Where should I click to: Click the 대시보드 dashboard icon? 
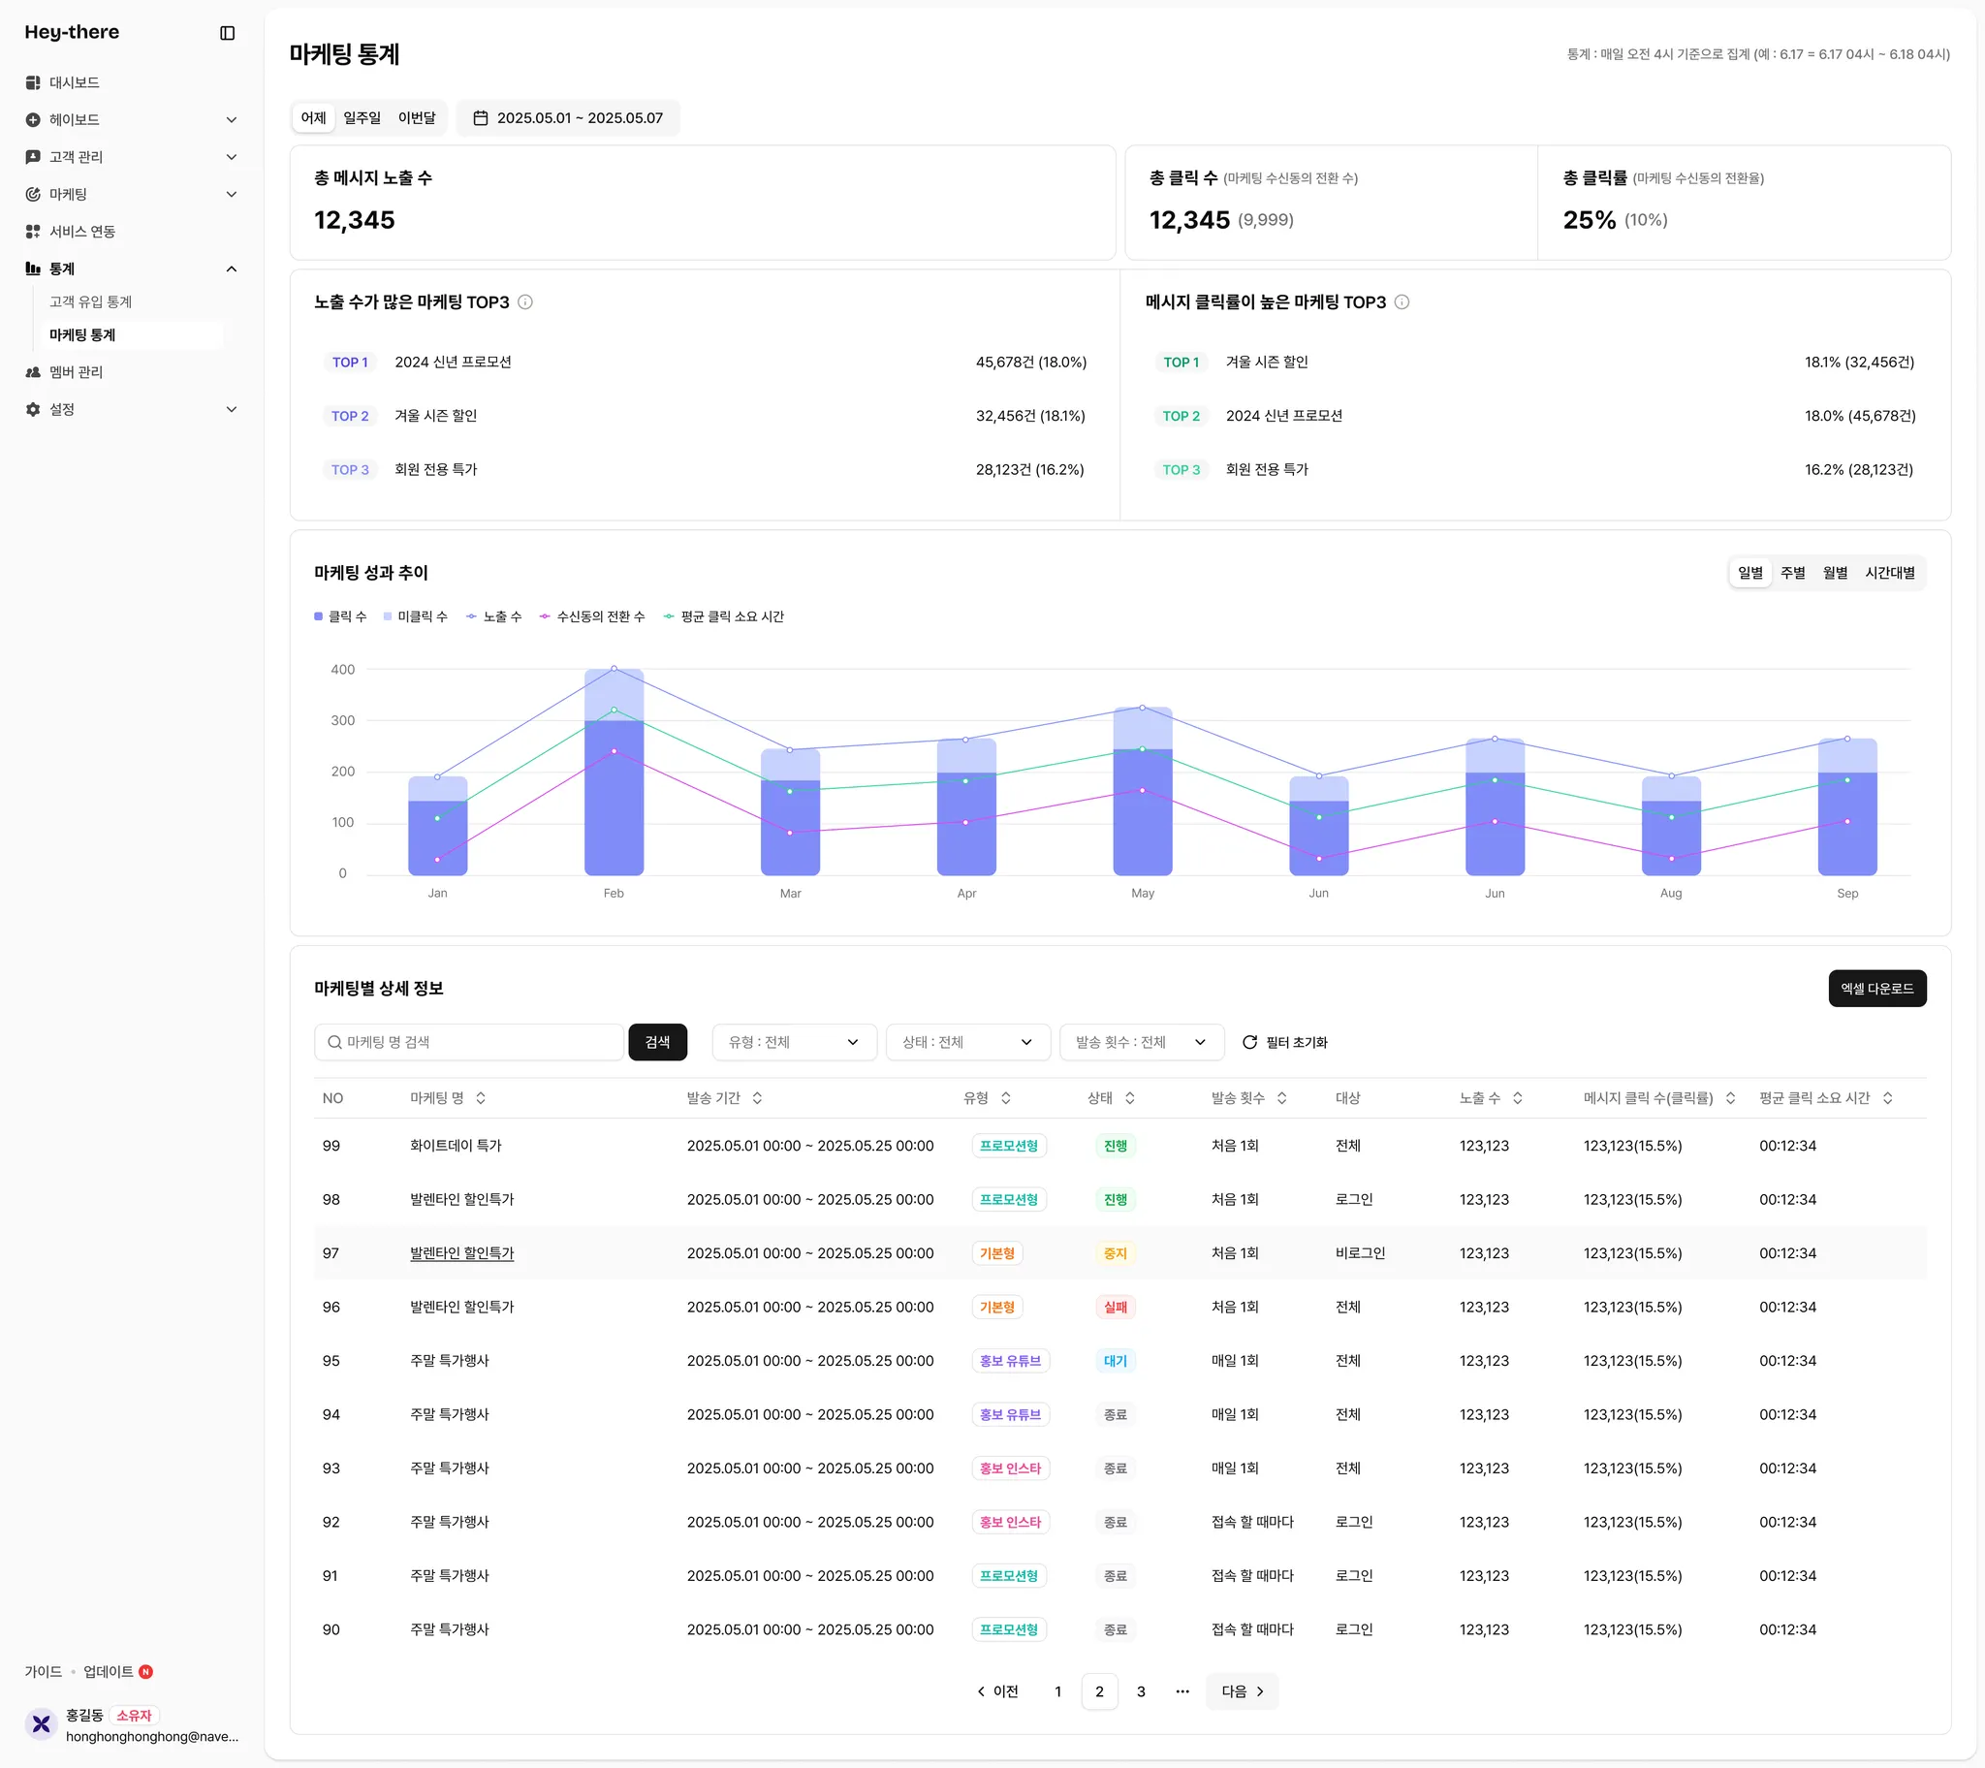[33, 82]
